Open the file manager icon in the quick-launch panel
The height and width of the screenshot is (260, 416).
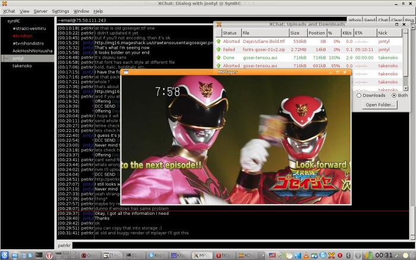(24, 255)
